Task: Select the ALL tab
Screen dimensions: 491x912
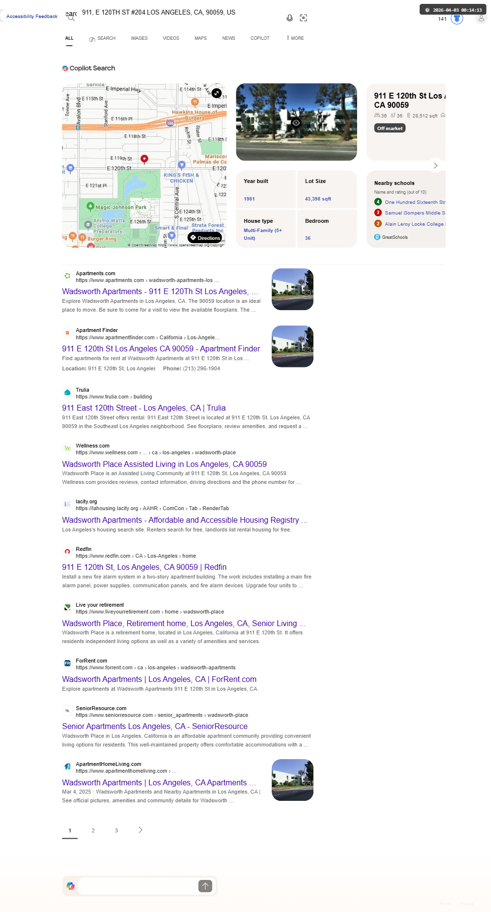Action: [69, 38]
